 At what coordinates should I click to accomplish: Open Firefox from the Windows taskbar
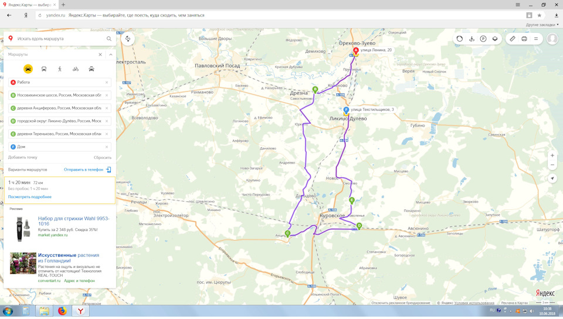point(63,310)
